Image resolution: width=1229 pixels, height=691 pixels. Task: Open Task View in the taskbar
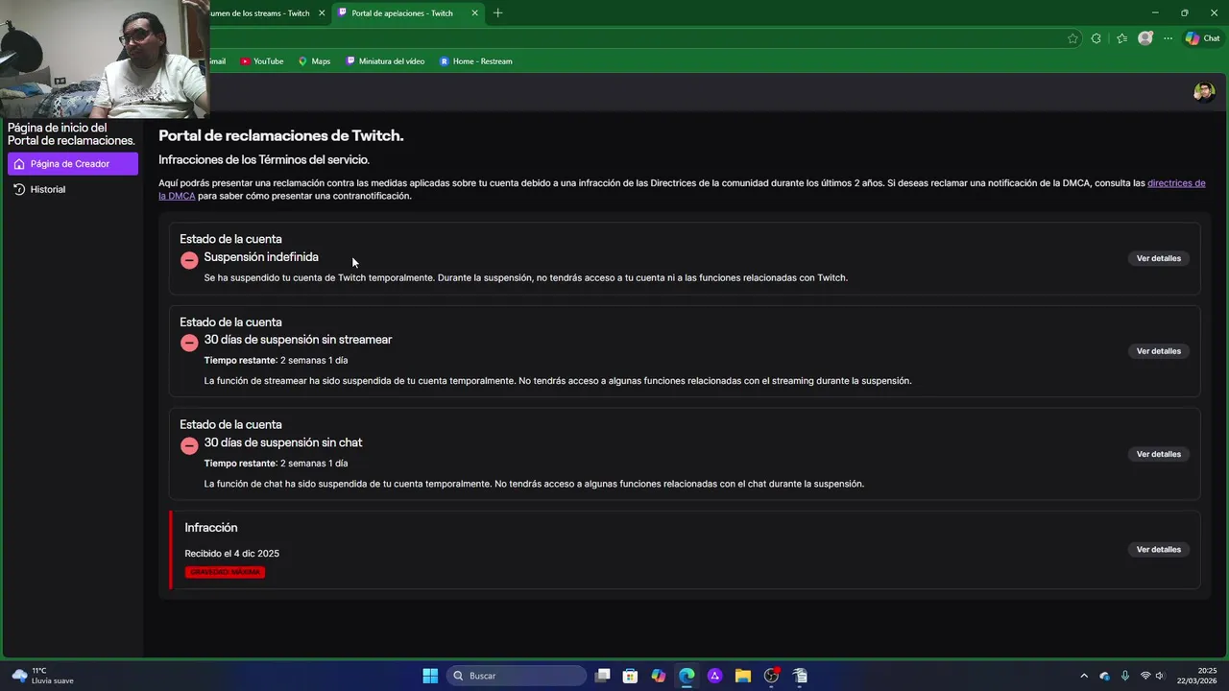click(x=602, y=676)
